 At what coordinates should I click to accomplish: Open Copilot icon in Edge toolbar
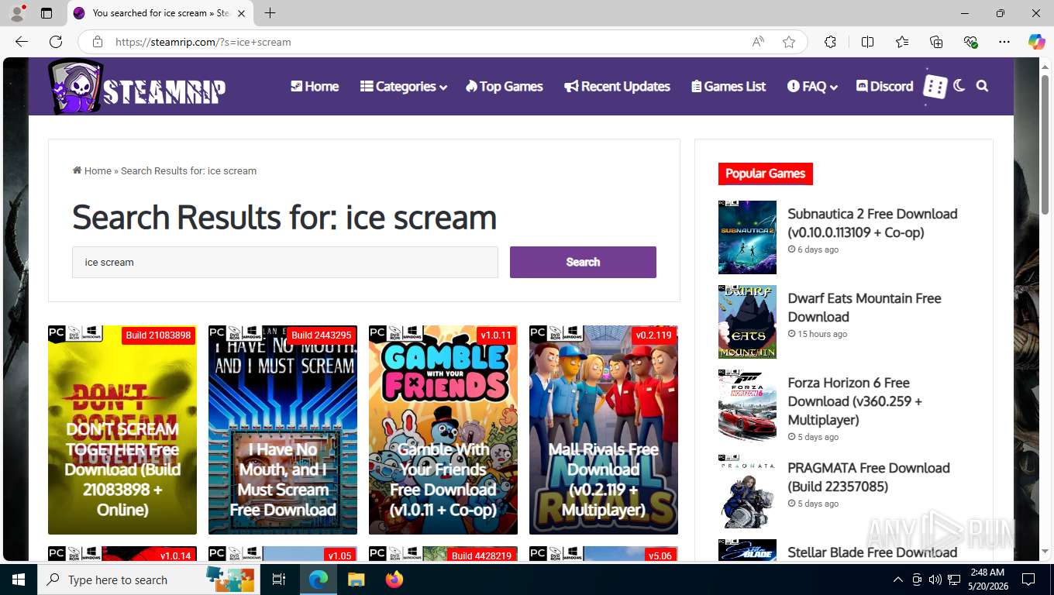point(1037,42)
